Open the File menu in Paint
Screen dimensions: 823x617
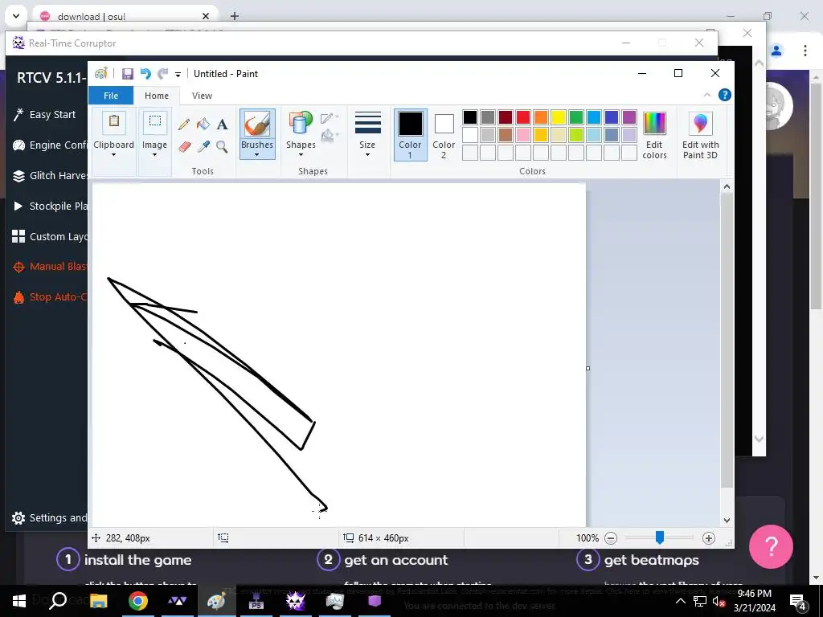click(111, 96)
